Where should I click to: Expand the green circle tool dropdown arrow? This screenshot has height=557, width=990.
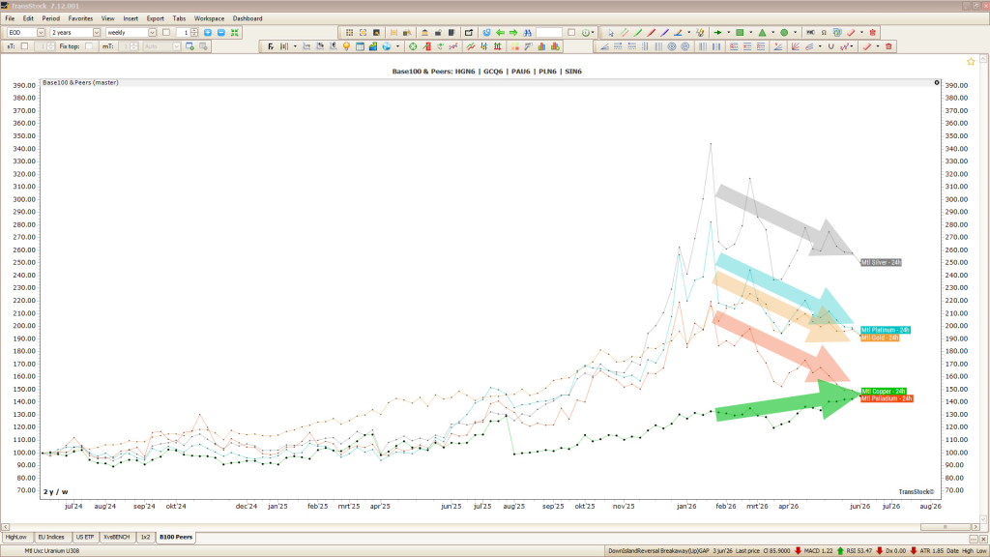pos(795,32)
